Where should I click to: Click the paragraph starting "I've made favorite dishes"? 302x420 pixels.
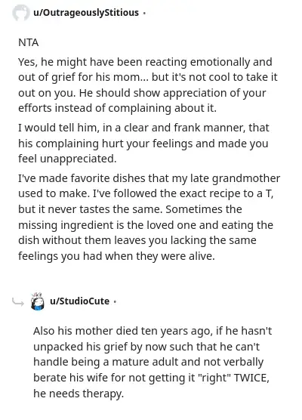pyautogui.click(x=149, y=218)
